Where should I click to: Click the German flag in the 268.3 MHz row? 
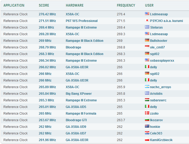(x=147, y=53)
